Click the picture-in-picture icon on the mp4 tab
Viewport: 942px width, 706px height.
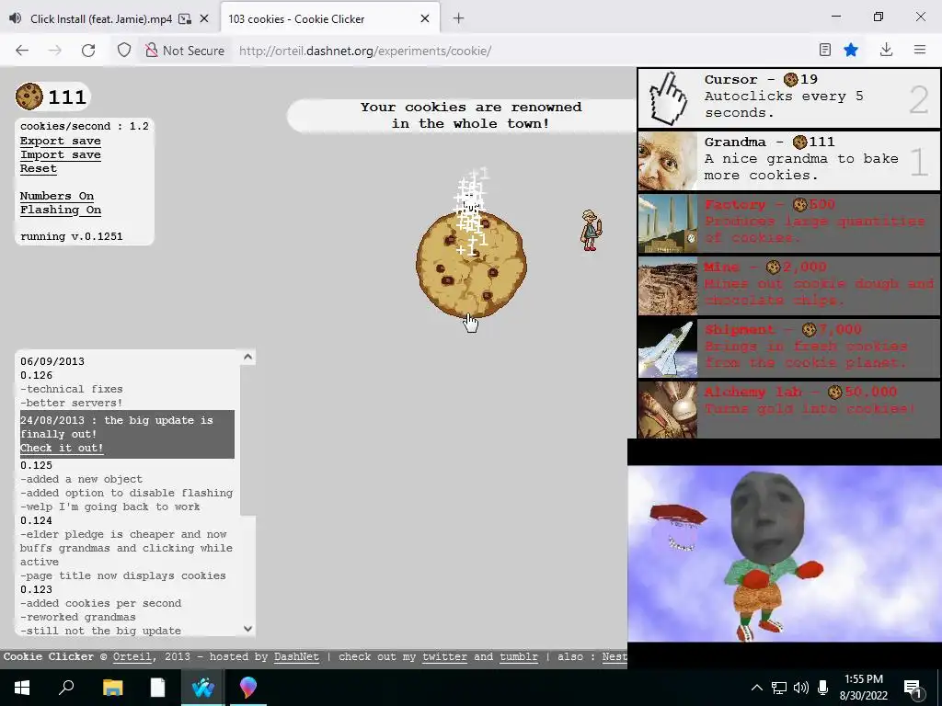pyautogui.click(x=185, y=18)
